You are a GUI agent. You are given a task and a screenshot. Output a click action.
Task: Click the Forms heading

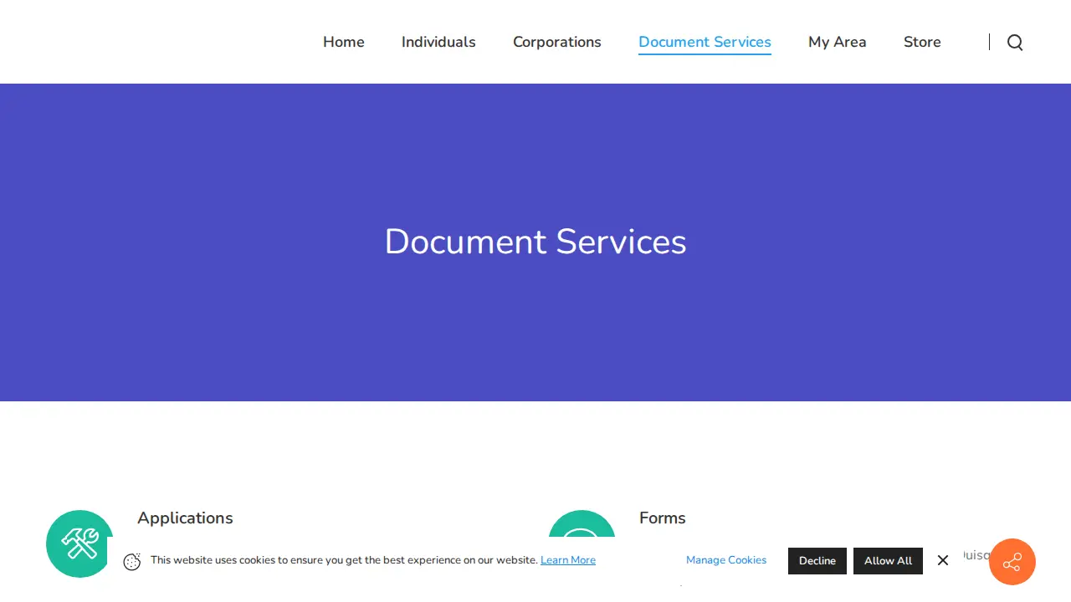point(663,518)
